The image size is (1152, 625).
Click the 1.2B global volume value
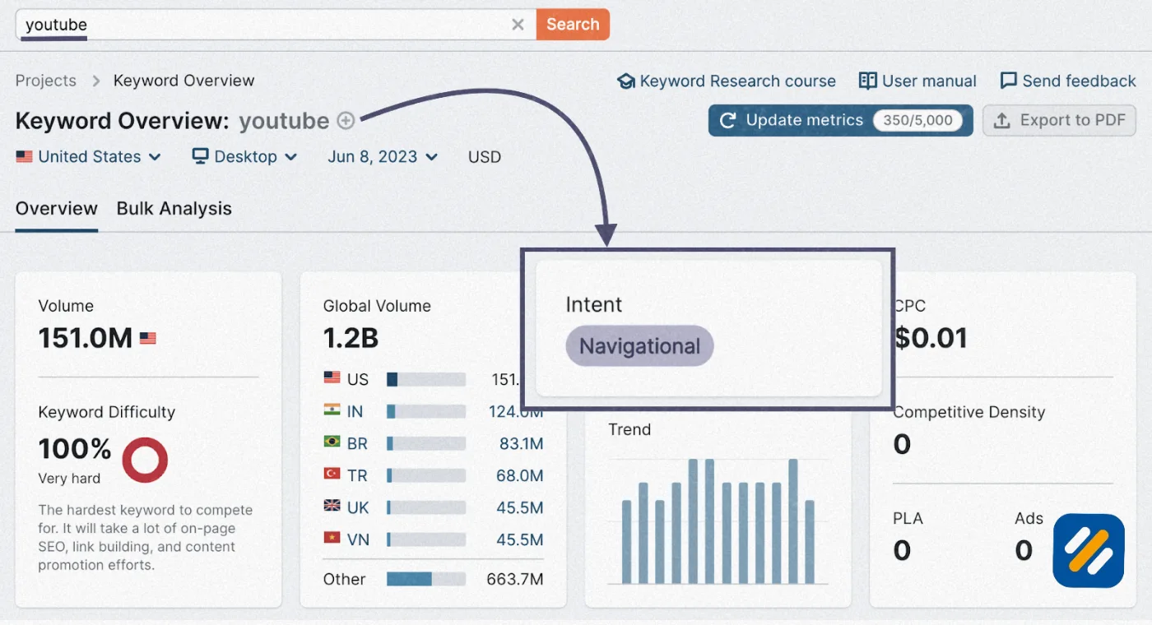click(351, 338)
